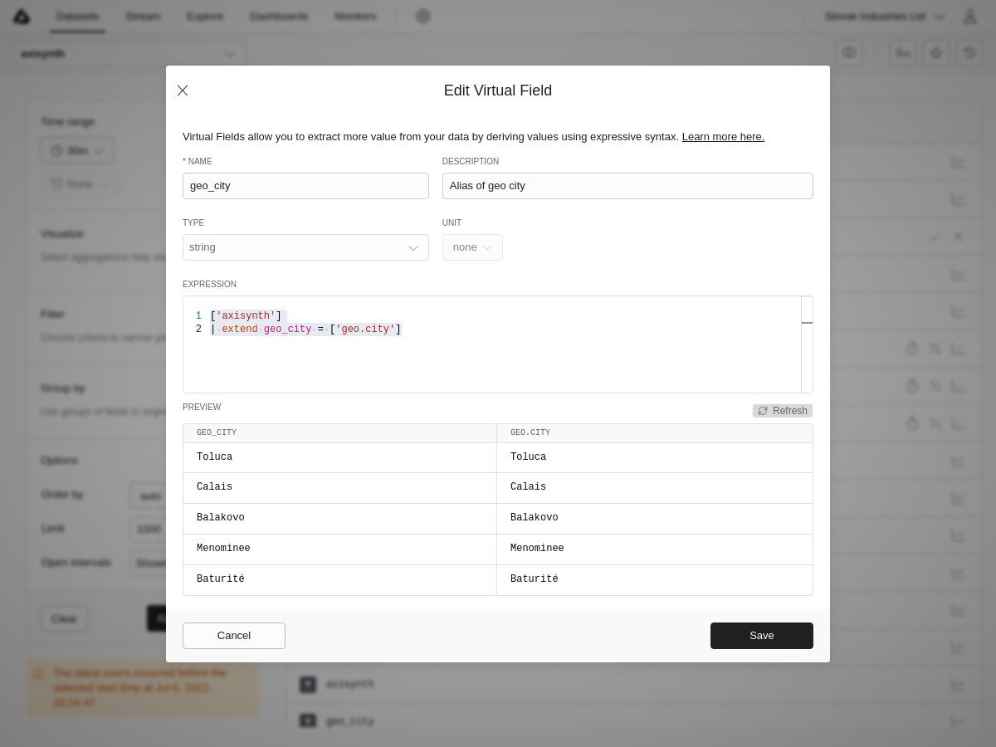Open the Unit dropdown set to none
Viewport: 996px width, 747px height.
(x=472, y=247)
